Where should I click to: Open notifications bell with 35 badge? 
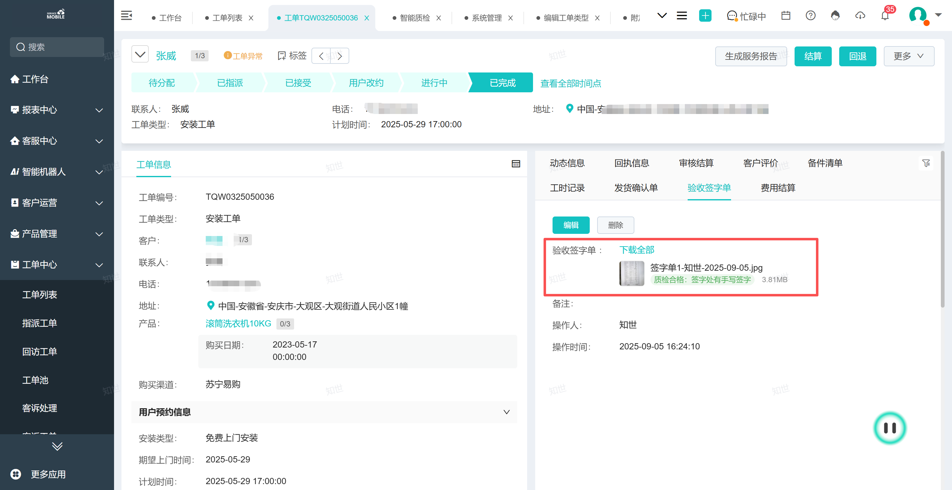885,15
